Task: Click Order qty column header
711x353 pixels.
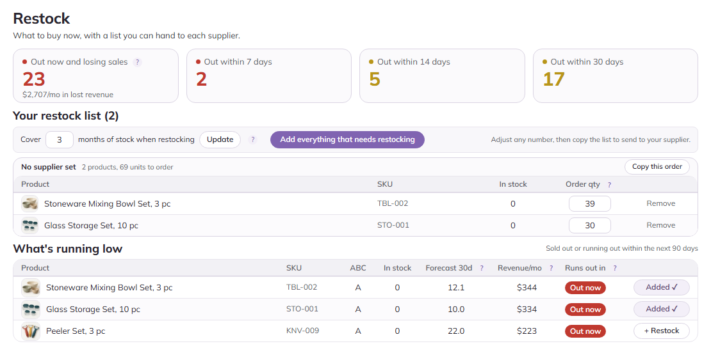Action: pyautogui.click(x=583, y=185)
